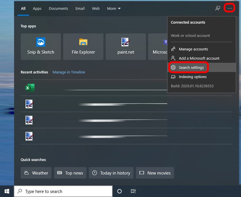Select the Apps tab
241x197 pixels.
pyautogui.click(x=37, y=8)
